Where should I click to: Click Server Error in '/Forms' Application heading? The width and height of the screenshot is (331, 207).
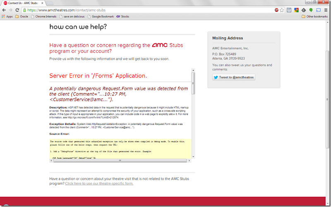tap(98, 76)
